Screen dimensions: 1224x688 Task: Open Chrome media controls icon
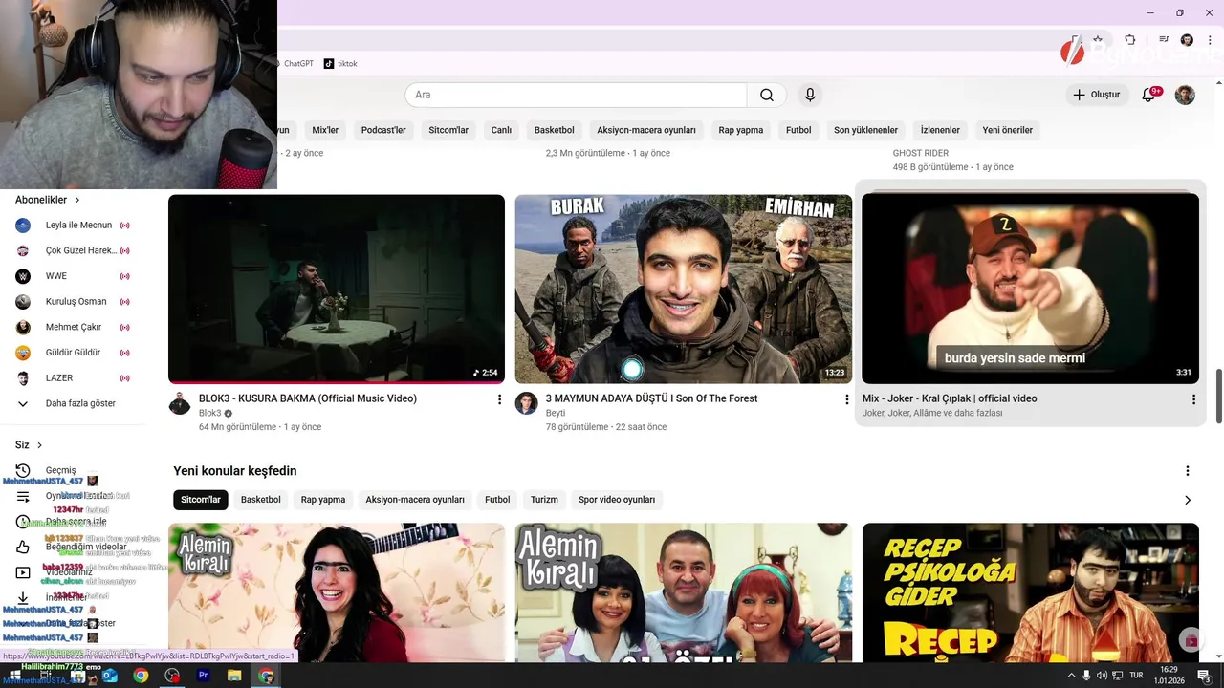1164,40
